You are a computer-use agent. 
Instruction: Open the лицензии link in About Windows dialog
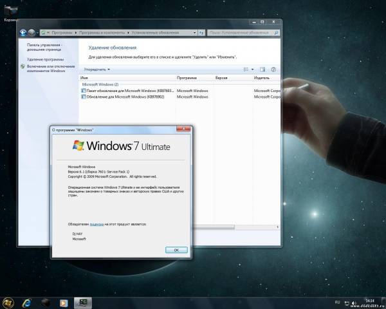[x=96, y=224]
